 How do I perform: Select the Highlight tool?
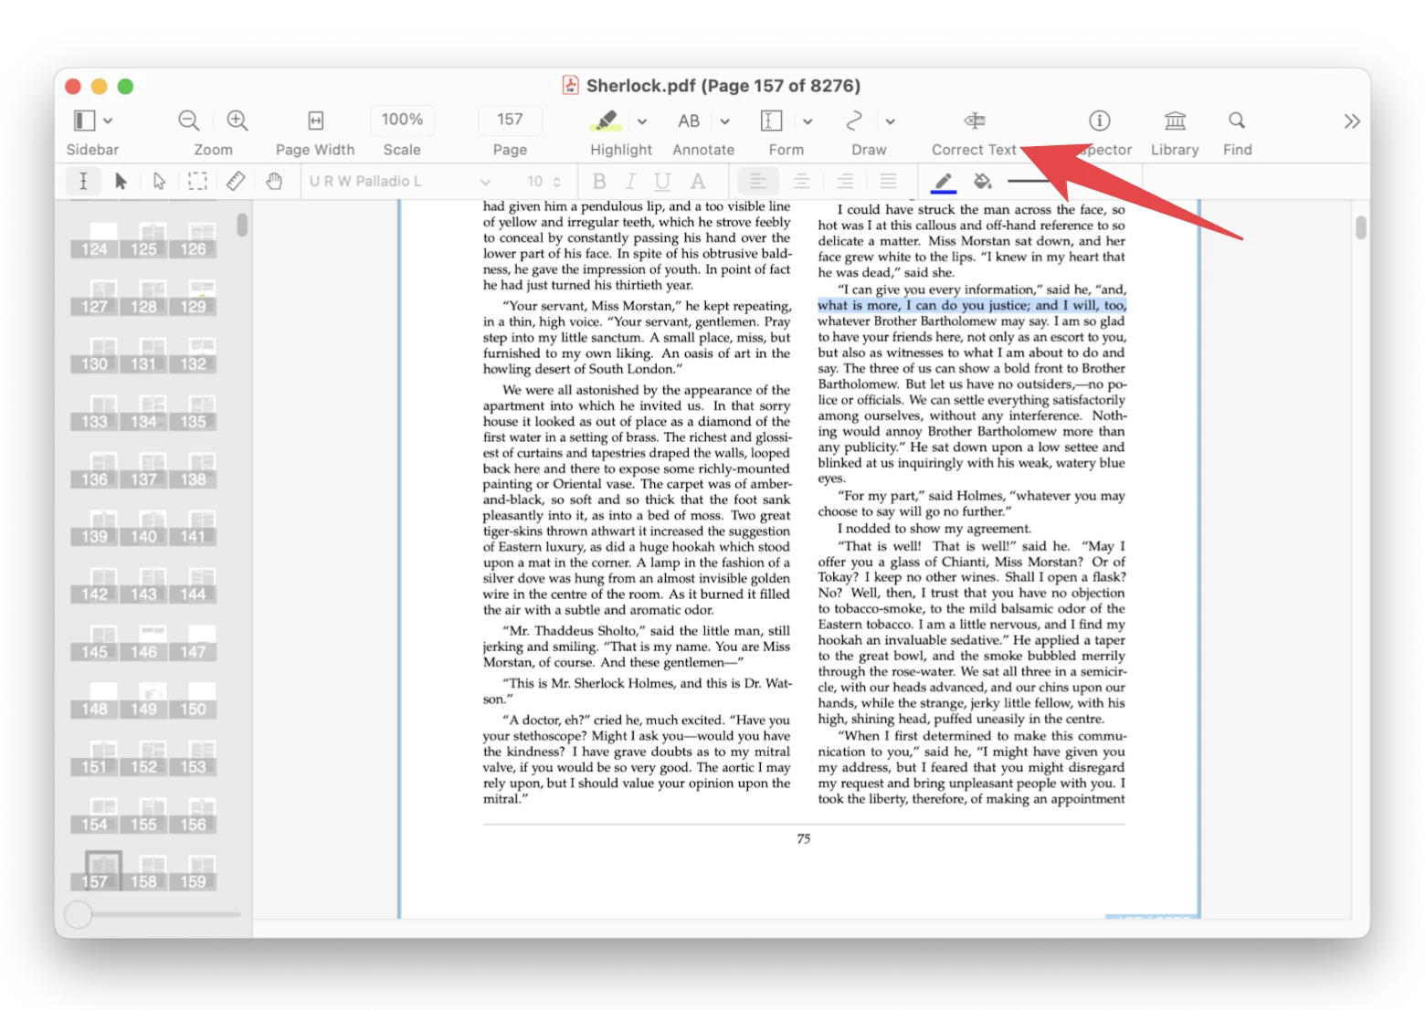tap(608, 120)
